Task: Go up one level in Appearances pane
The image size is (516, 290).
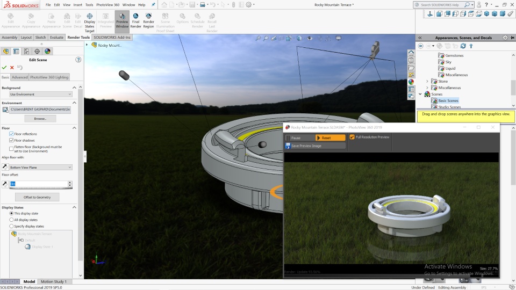Action: 471,46
